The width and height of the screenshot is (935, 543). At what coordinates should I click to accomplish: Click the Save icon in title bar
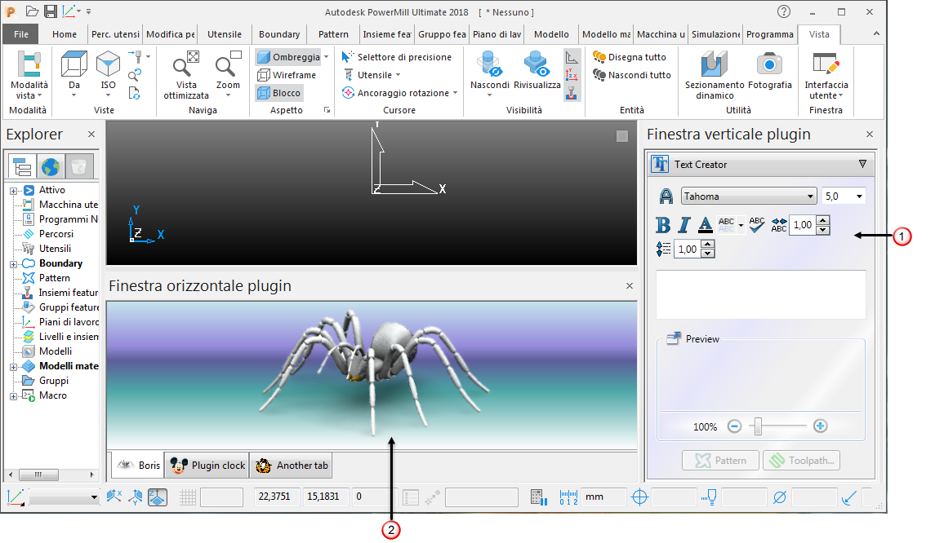(51, 11)
